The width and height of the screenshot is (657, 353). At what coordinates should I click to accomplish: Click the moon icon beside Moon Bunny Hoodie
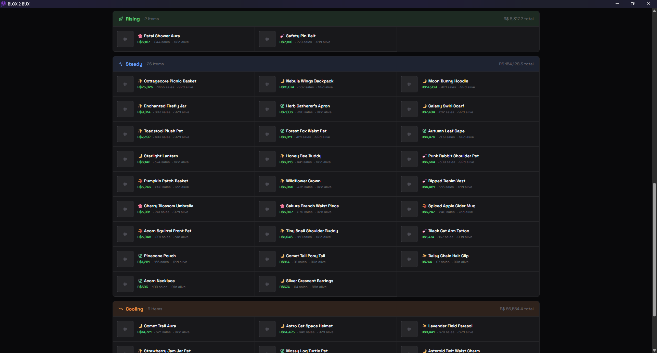point(424,81)
